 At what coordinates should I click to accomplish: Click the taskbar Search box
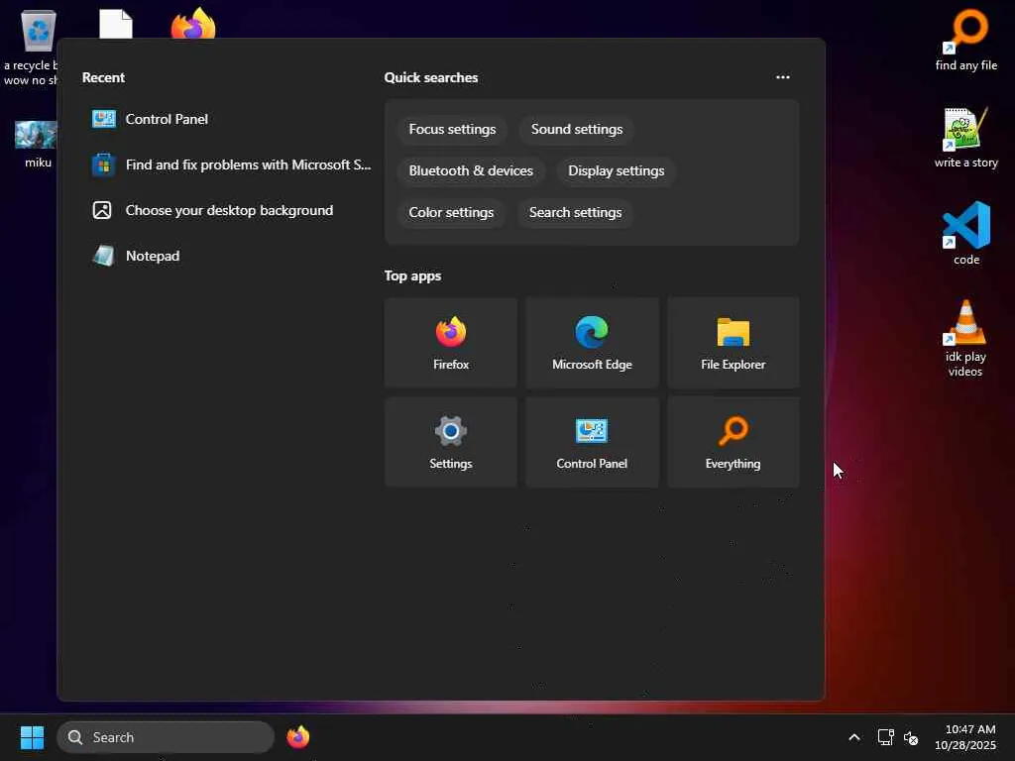(166, 737)
